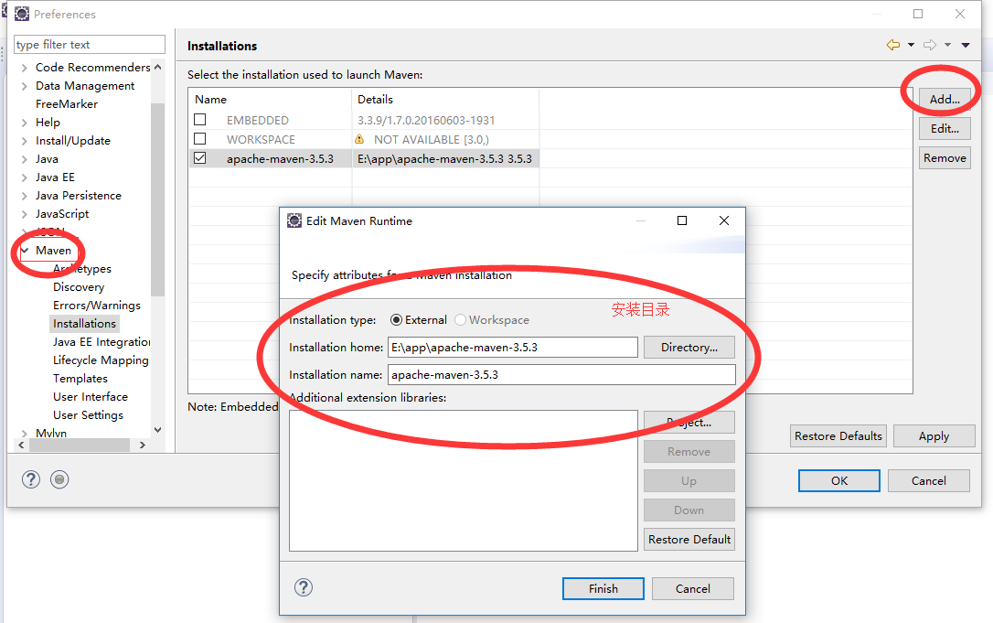
Task: Expand the Data Management tree node
Action: pos(24,86)
